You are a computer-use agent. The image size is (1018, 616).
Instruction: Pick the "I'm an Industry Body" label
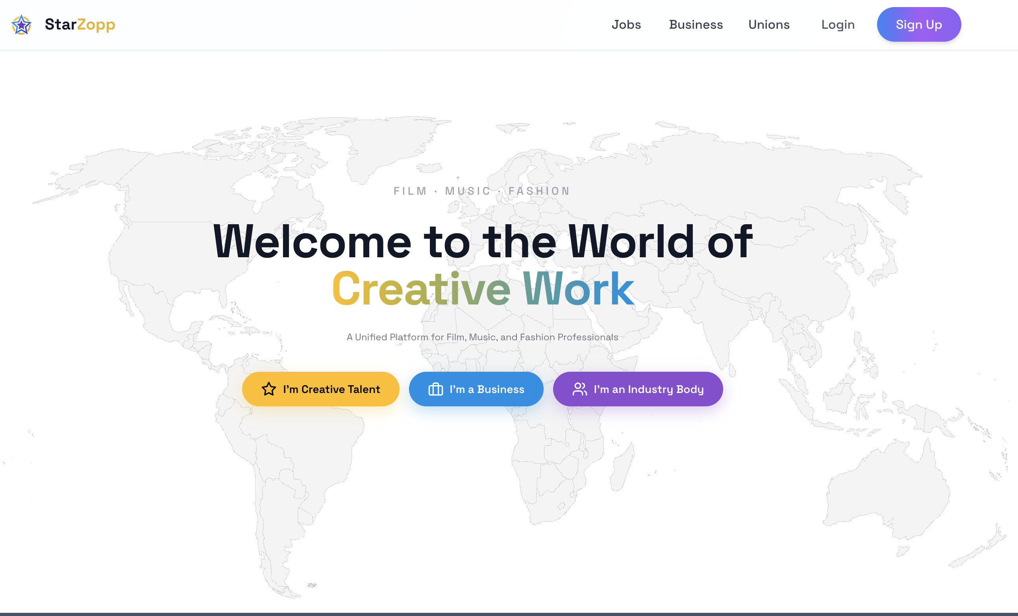click(648, 389)
